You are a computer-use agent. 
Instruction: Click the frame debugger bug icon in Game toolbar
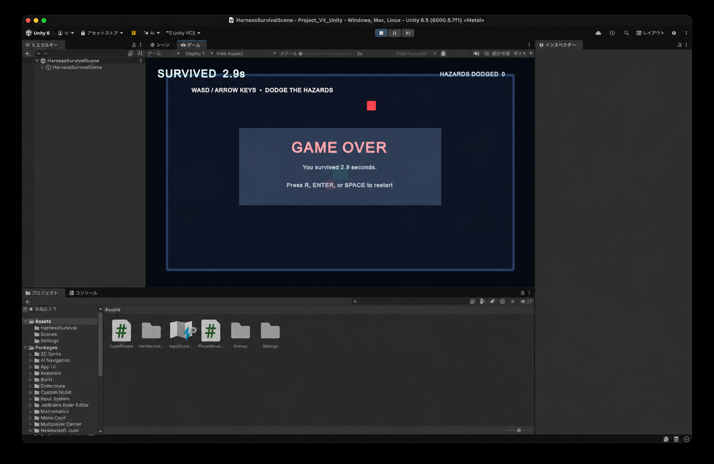coord(443,54)
